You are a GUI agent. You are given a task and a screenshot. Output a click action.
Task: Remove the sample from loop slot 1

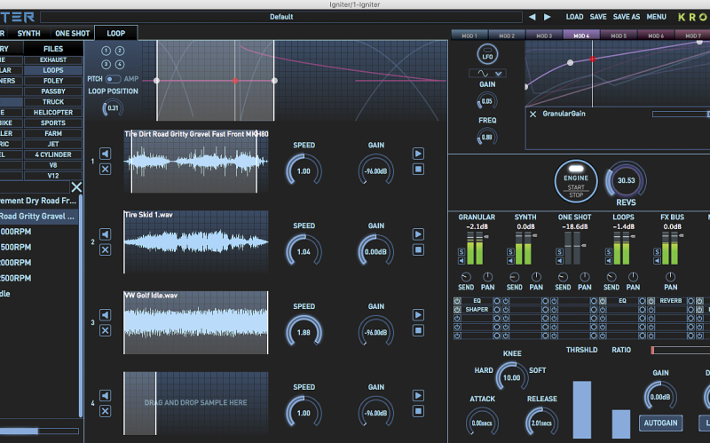[x=105, y=170]
